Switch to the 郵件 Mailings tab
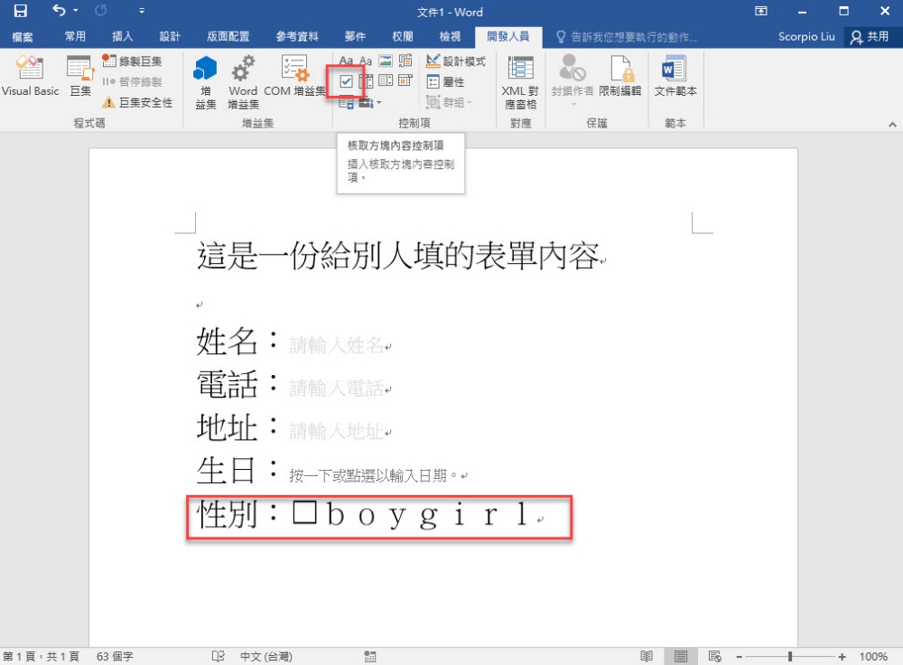The image size is (903, 665). tap(355, 37)
